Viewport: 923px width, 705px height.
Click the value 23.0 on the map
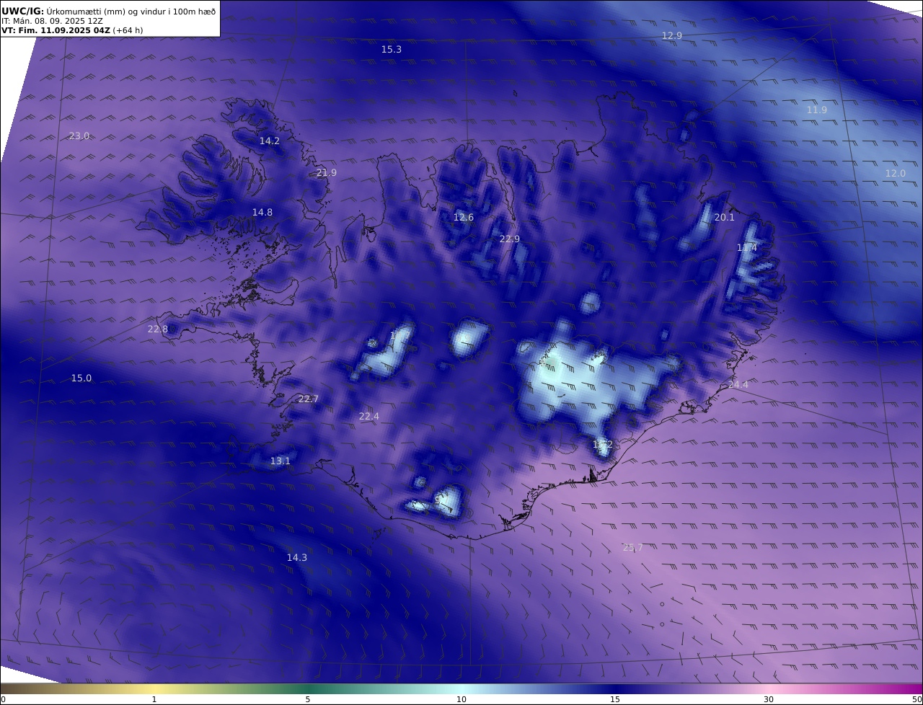(79, 136)
